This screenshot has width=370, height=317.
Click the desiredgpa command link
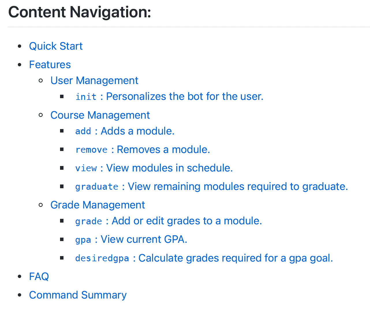pyautogui.click(x=102, y=258)
